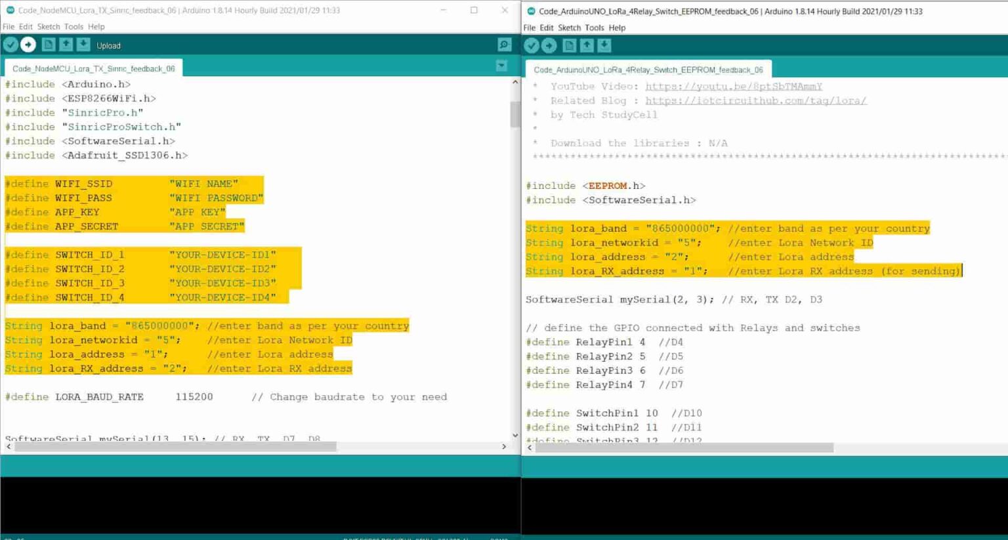Start a new sketch in the right IDE window

(x=568, y=45)
